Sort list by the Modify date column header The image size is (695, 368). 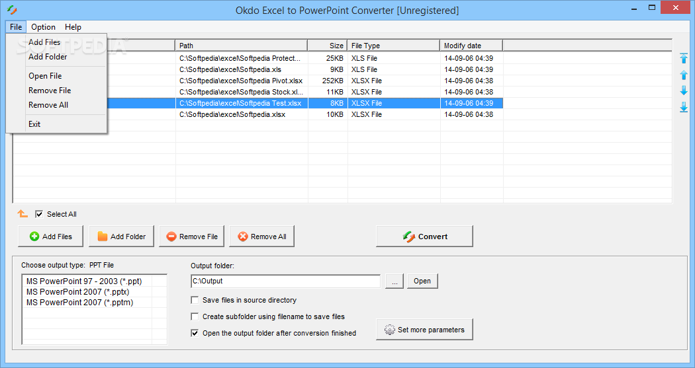pos(471,46)
